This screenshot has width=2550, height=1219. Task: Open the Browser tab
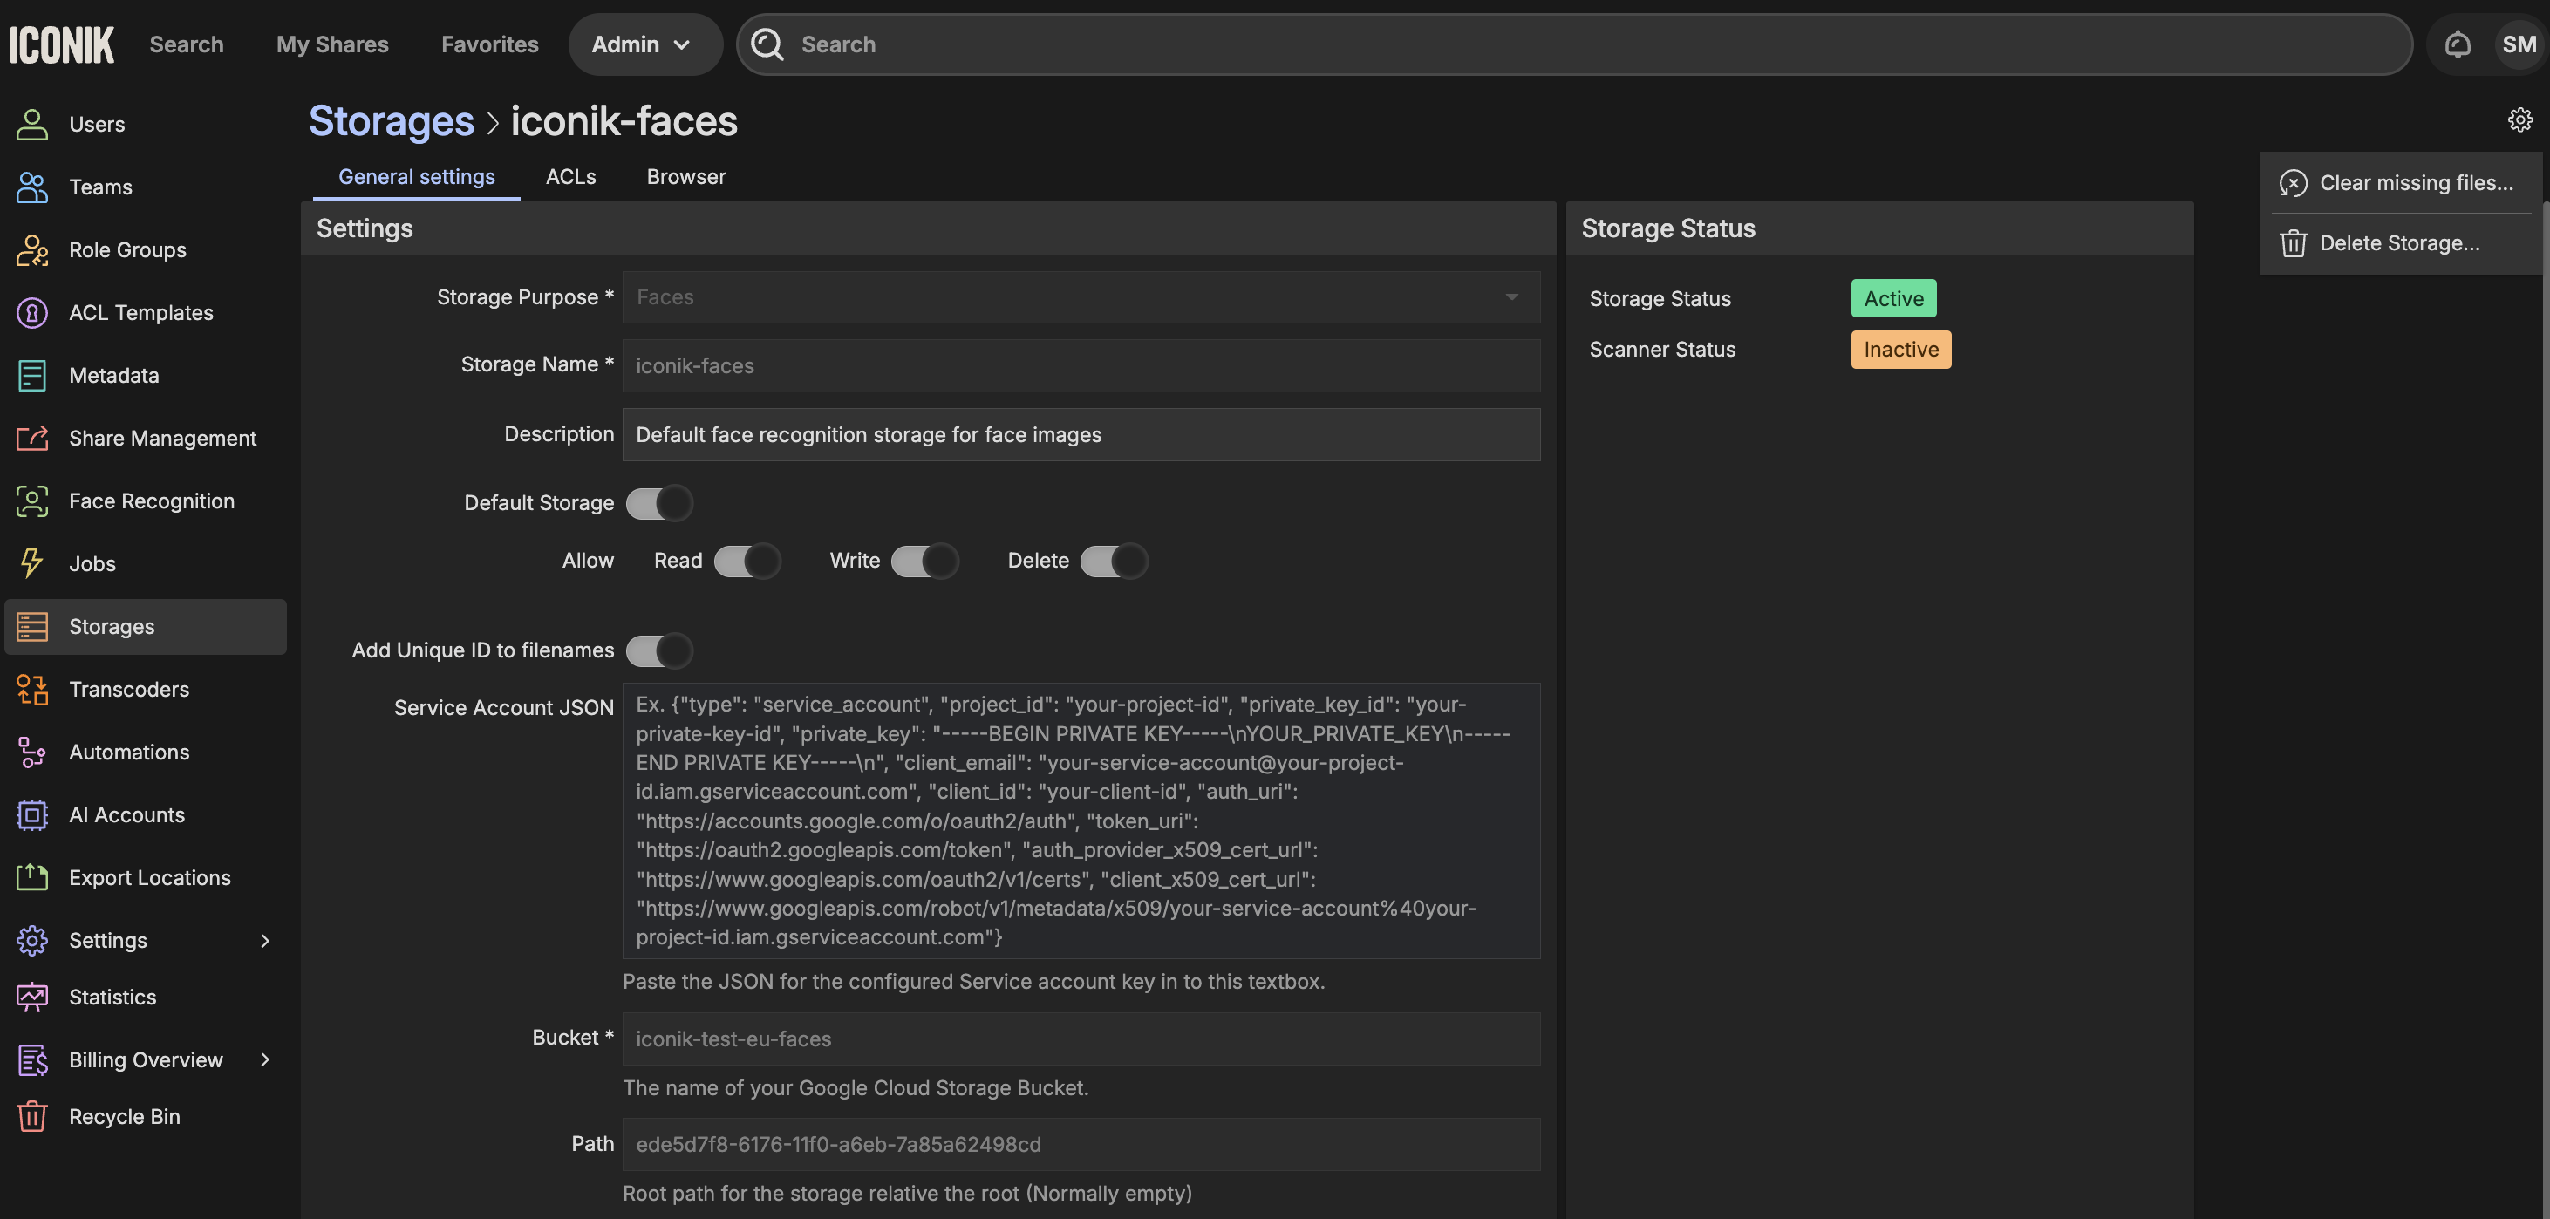click(686, 177)
